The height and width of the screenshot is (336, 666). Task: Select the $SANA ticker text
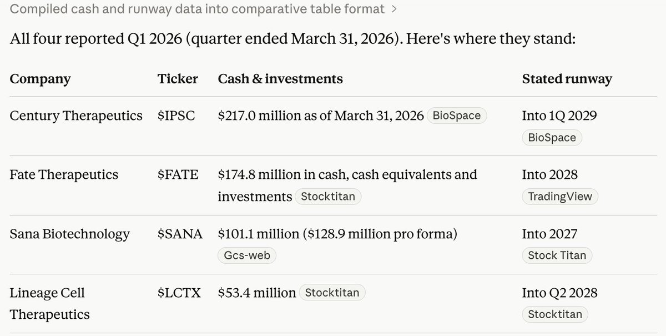tap(180, 234)
